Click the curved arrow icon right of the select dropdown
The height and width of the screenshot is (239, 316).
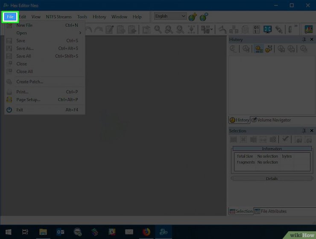coord(222,30)
